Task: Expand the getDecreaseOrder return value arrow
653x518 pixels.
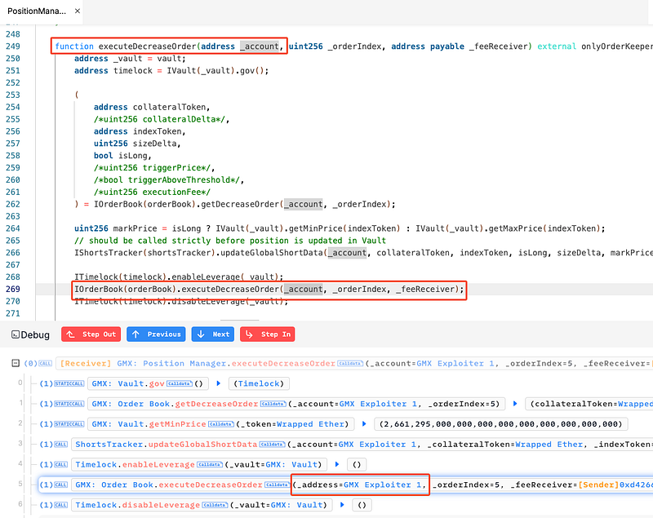Action: 516,404
